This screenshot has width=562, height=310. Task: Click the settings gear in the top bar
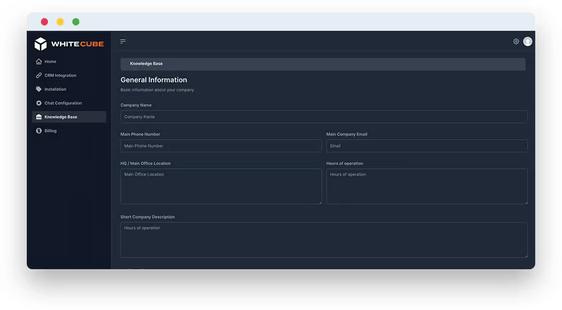(x=515, y=41)
